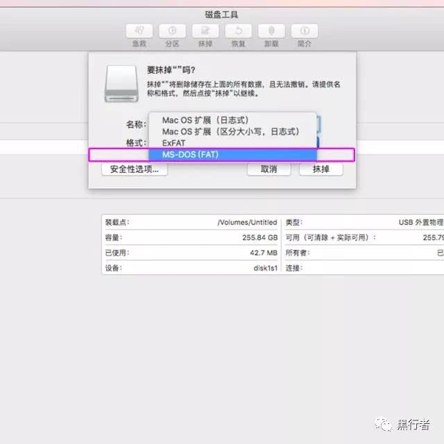Click the 磁盘工具 window title
Screen dimensions: 444x444
(x=221, y=15)
